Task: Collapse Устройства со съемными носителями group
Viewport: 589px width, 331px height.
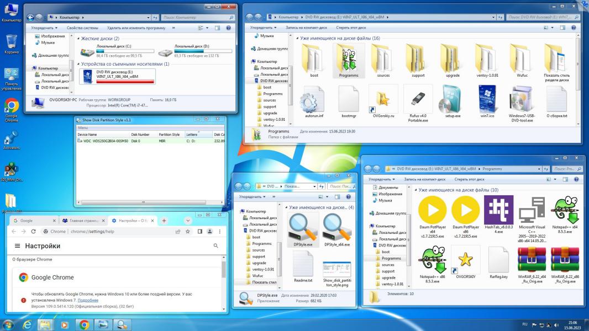Action: [x=78, y=64]
